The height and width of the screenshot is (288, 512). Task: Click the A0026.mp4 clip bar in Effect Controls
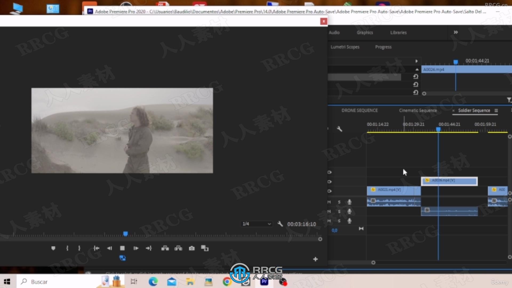point(466,70)
